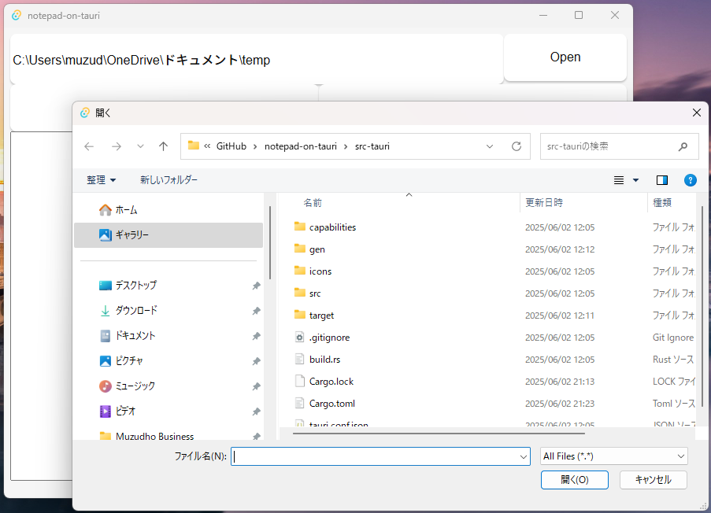Create folder with 新しいフォルダー
Viewport: 711px width, 513px height.
point(168,180)
